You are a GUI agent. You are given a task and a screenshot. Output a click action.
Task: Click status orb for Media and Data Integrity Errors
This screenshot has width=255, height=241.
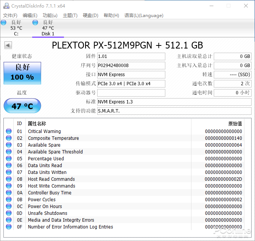point(9,220)
